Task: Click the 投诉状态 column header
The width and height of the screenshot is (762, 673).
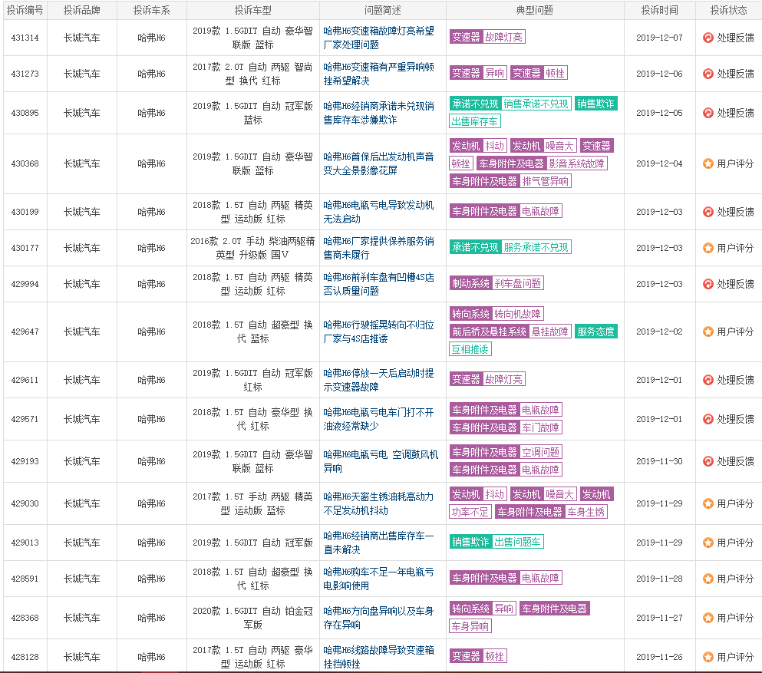Action: pyautogui.click(x=728, y=10)
